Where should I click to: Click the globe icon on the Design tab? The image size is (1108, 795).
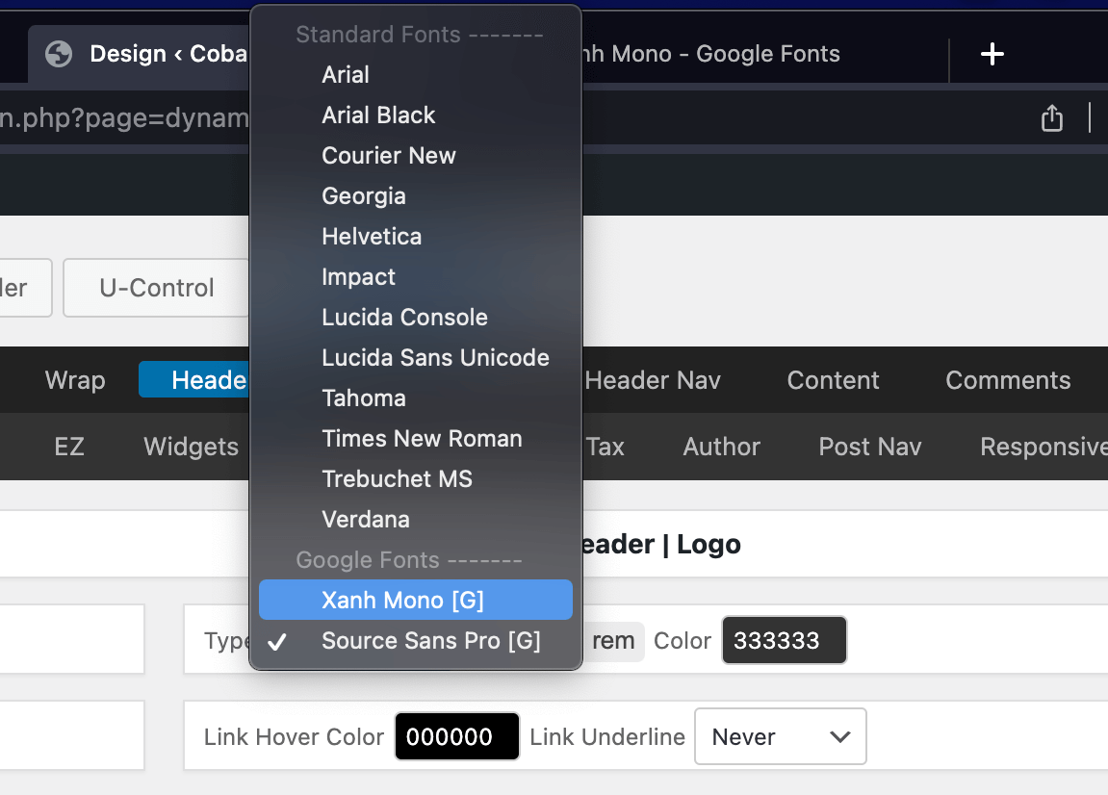click(x=58, y=54)
